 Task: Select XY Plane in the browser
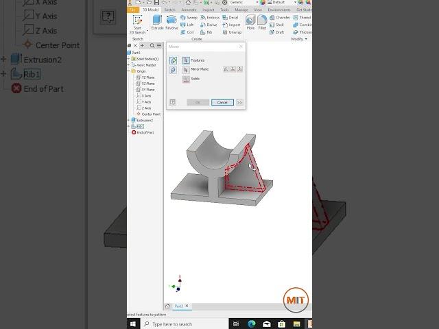pyautogui.click(x=145, y=90)
